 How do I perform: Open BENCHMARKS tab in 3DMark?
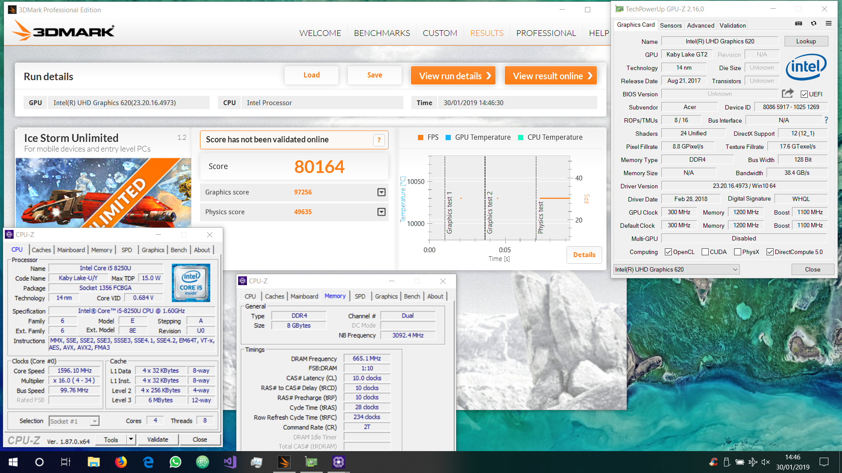(x=382, y=33)
